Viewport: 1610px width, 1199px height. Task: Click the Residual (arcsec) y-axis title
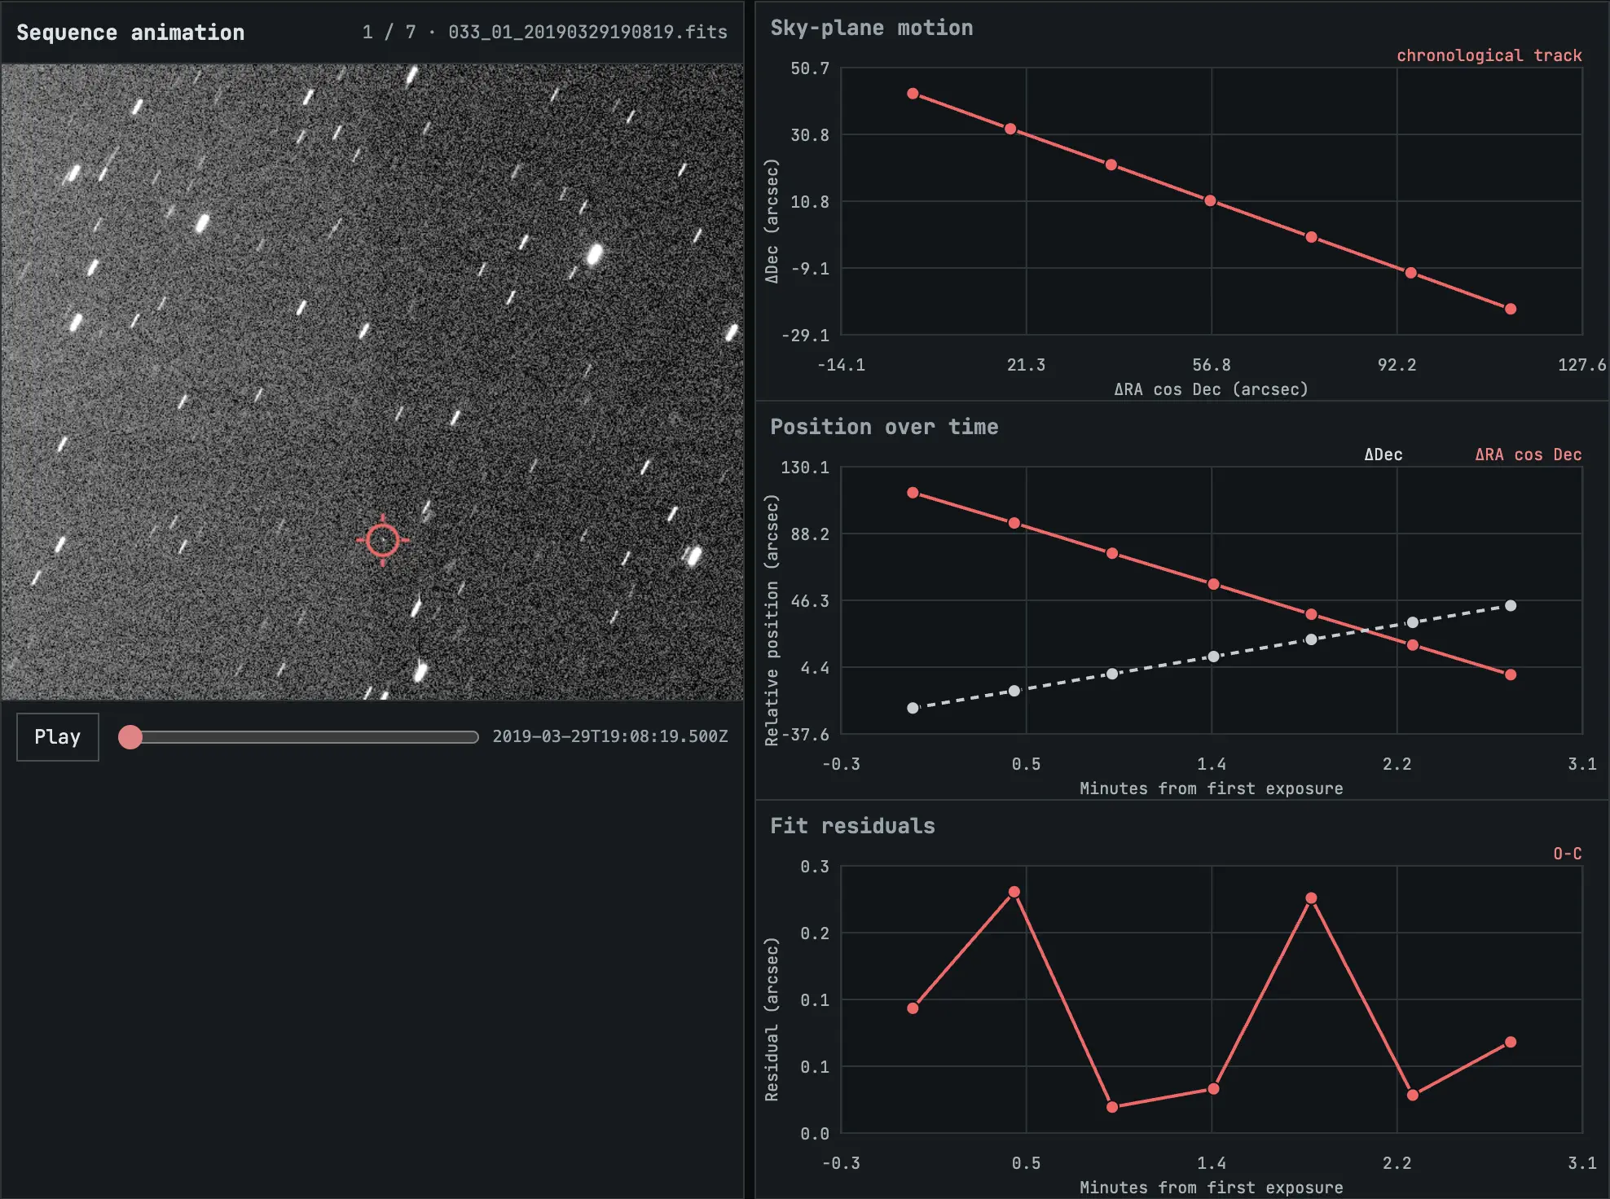[x=772, y=1020]
